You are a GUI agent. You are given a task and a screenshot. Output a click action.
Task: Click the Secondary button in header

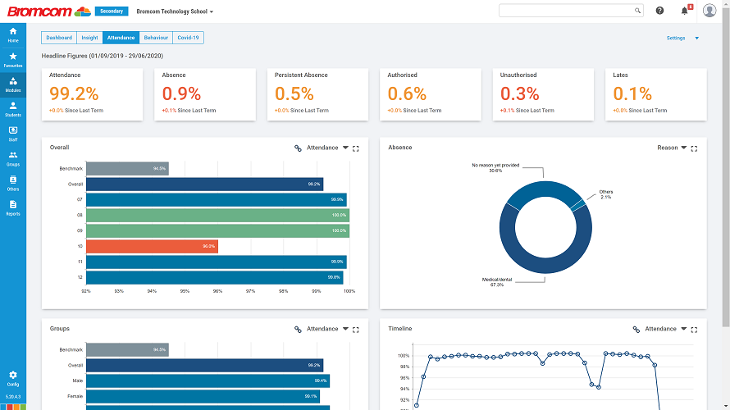pyautogui.click(x=111, y=11)
